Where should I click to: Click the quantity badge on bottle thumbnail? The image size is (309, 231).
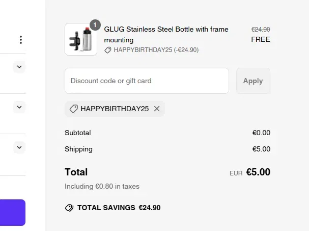95,25
